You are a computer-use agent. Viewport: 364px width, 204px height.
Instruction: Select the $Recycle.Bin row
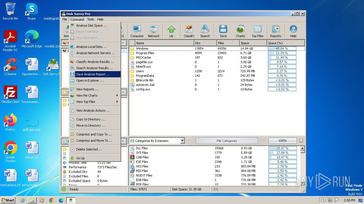click(217, 80)
